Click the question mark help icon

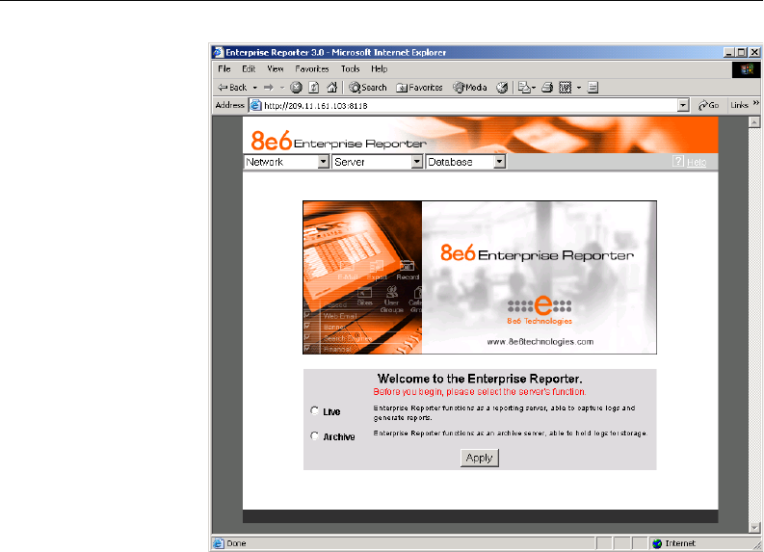click(x=678, y=161)
